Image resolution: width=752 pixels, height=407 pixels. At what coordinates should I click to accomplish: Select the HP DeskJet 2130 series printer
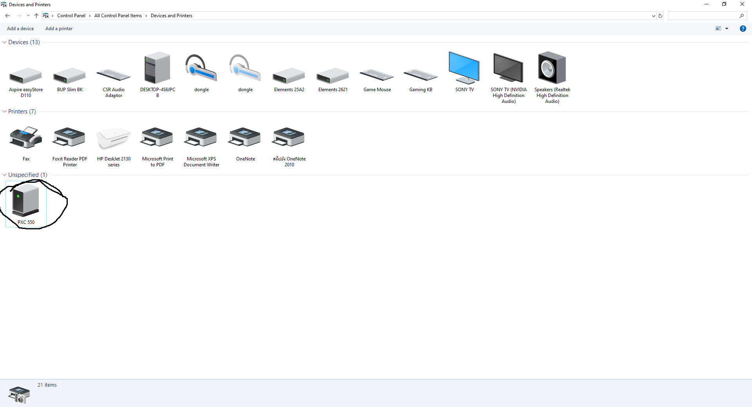114,138
